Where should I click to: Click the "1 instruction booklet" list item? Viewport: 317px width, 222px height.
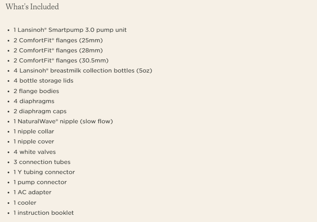pos(44,213)
